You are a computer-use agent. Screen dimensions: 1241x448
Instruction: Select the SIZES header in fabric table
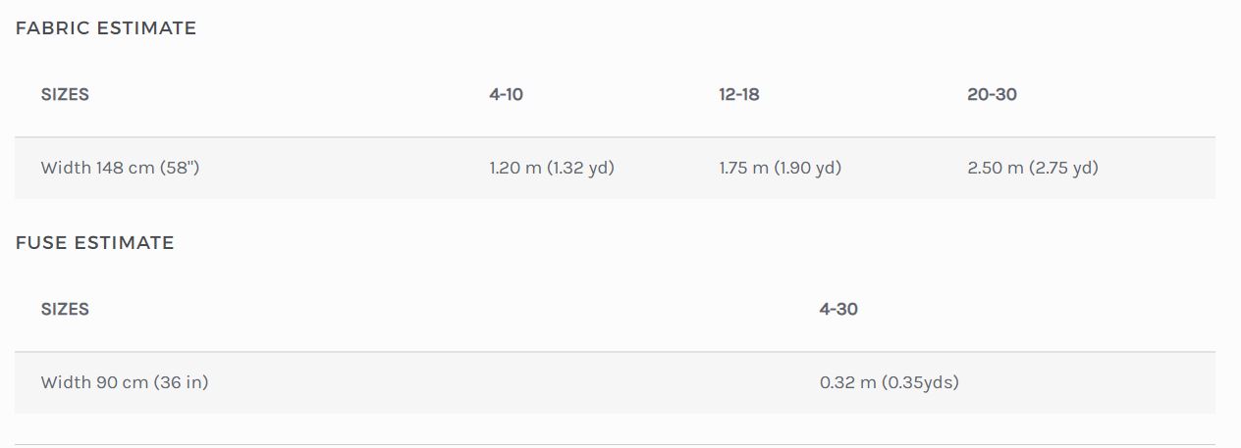tap(65, 95)
